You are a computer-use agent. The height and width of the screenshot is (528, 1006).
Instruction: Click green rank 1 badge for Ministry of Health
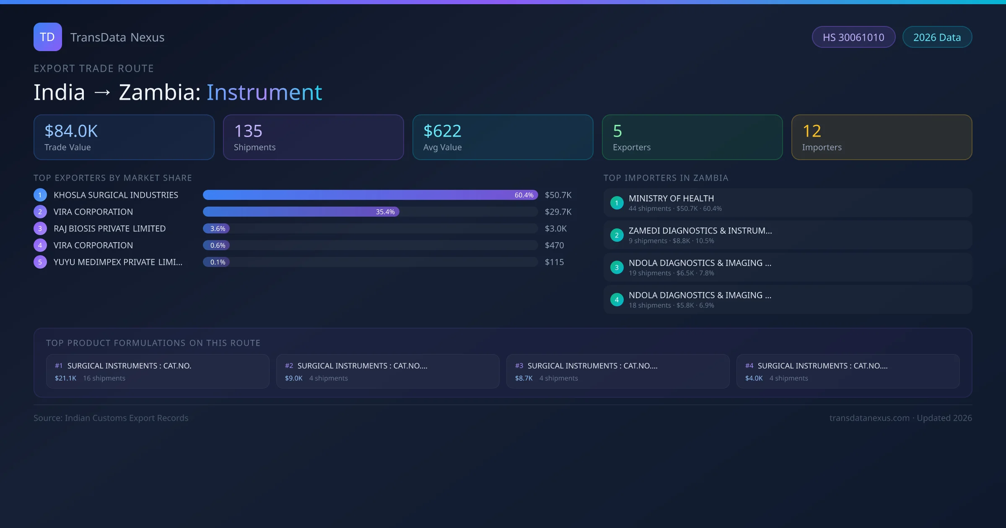pyautogui.click(x=617, y=203)
